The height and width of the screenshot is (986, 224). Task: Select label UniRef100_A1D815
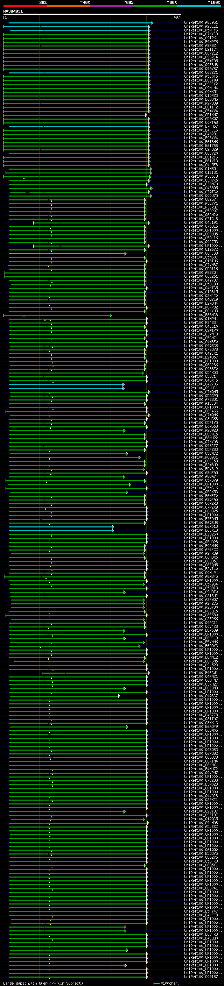coord(201,292)
